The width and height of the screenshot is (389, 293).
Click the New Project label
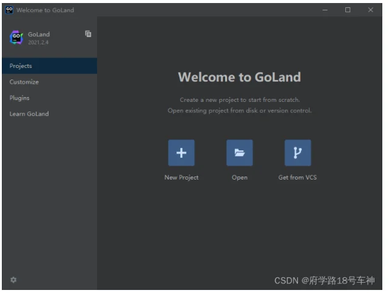tap(181, 178)
